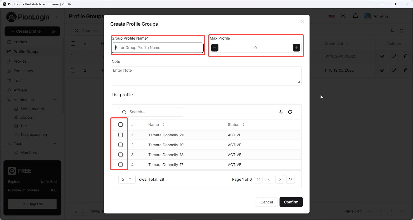Open Extensions in the sidebar
413x220 pixels.
pyautogui.click(x=23, y=71)
